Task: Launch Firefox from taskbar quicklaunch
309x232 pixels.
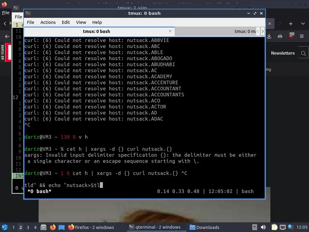Action: pos(53,227)
